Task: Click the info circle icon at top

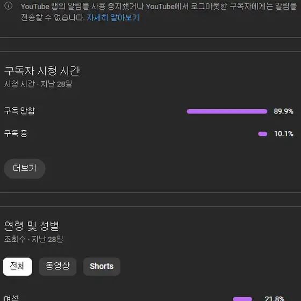Action: (8, 6)
